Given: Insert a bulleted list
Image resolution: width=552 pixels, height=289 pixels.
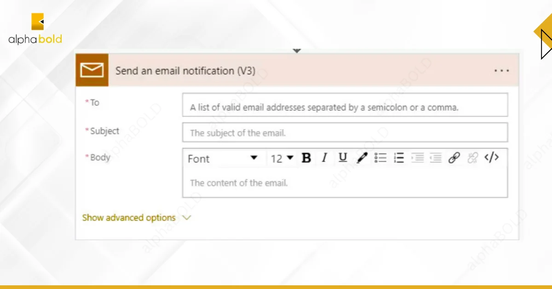Looking at the screenshot, I should (380, 158).
